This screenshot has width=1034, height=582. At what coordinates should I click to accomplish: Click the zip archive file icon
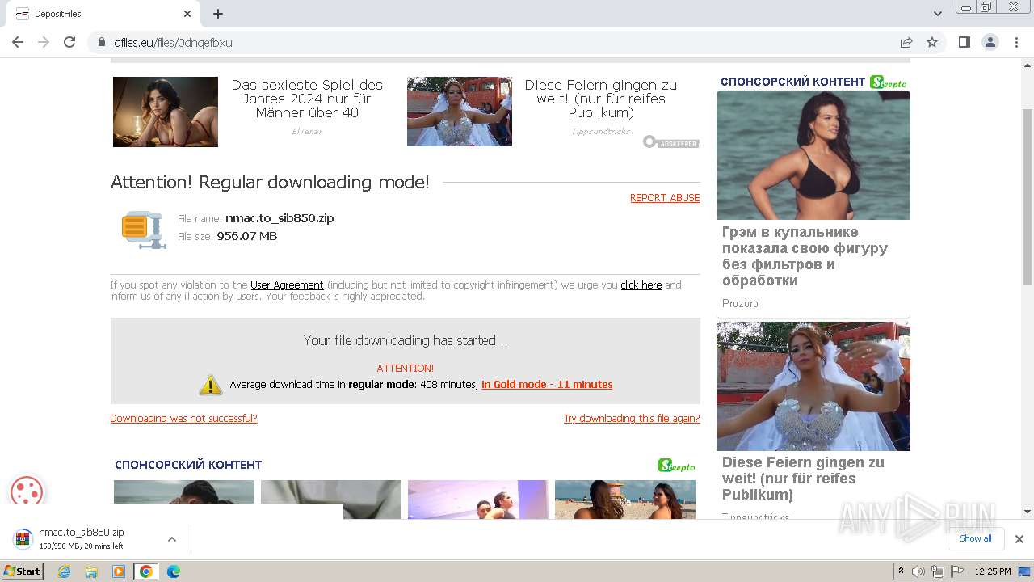pyautogui.click(x=144, y=230)
